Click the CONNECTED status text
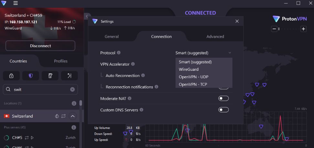Screen dimensions: 314x148 coord(201,13)
